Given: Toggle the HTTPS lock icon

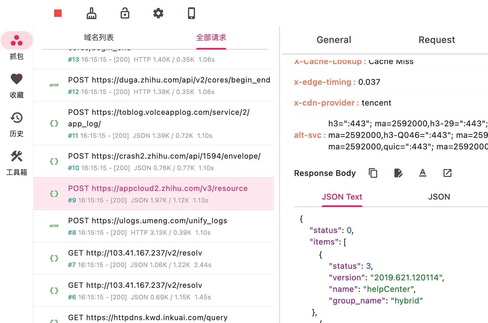Looking at the screenshot, I should [x=125, y=13].
